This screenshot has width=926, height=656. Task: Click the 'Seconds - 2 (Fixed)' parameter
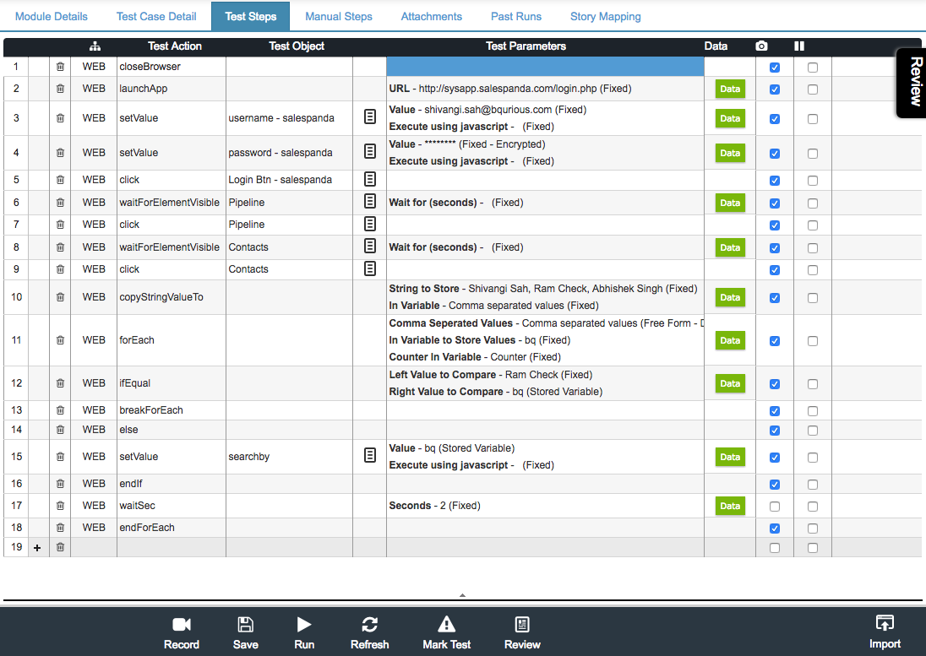coord(434,506)
